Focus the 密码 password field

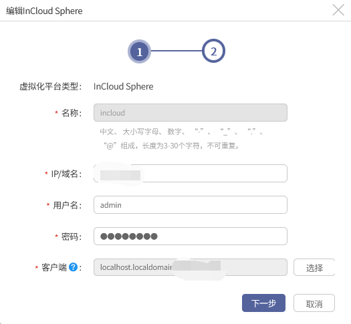click(x=191, y=236)
